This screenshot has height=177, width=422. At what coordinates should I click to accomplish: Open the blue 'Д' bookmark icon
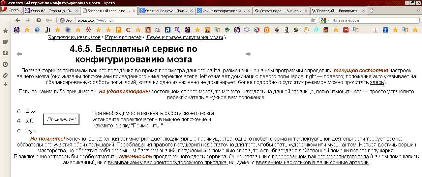tap(168, 30)
